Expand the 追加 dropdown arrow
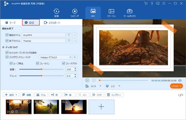Viewport: 186px width, 120px height. (16, 95)
